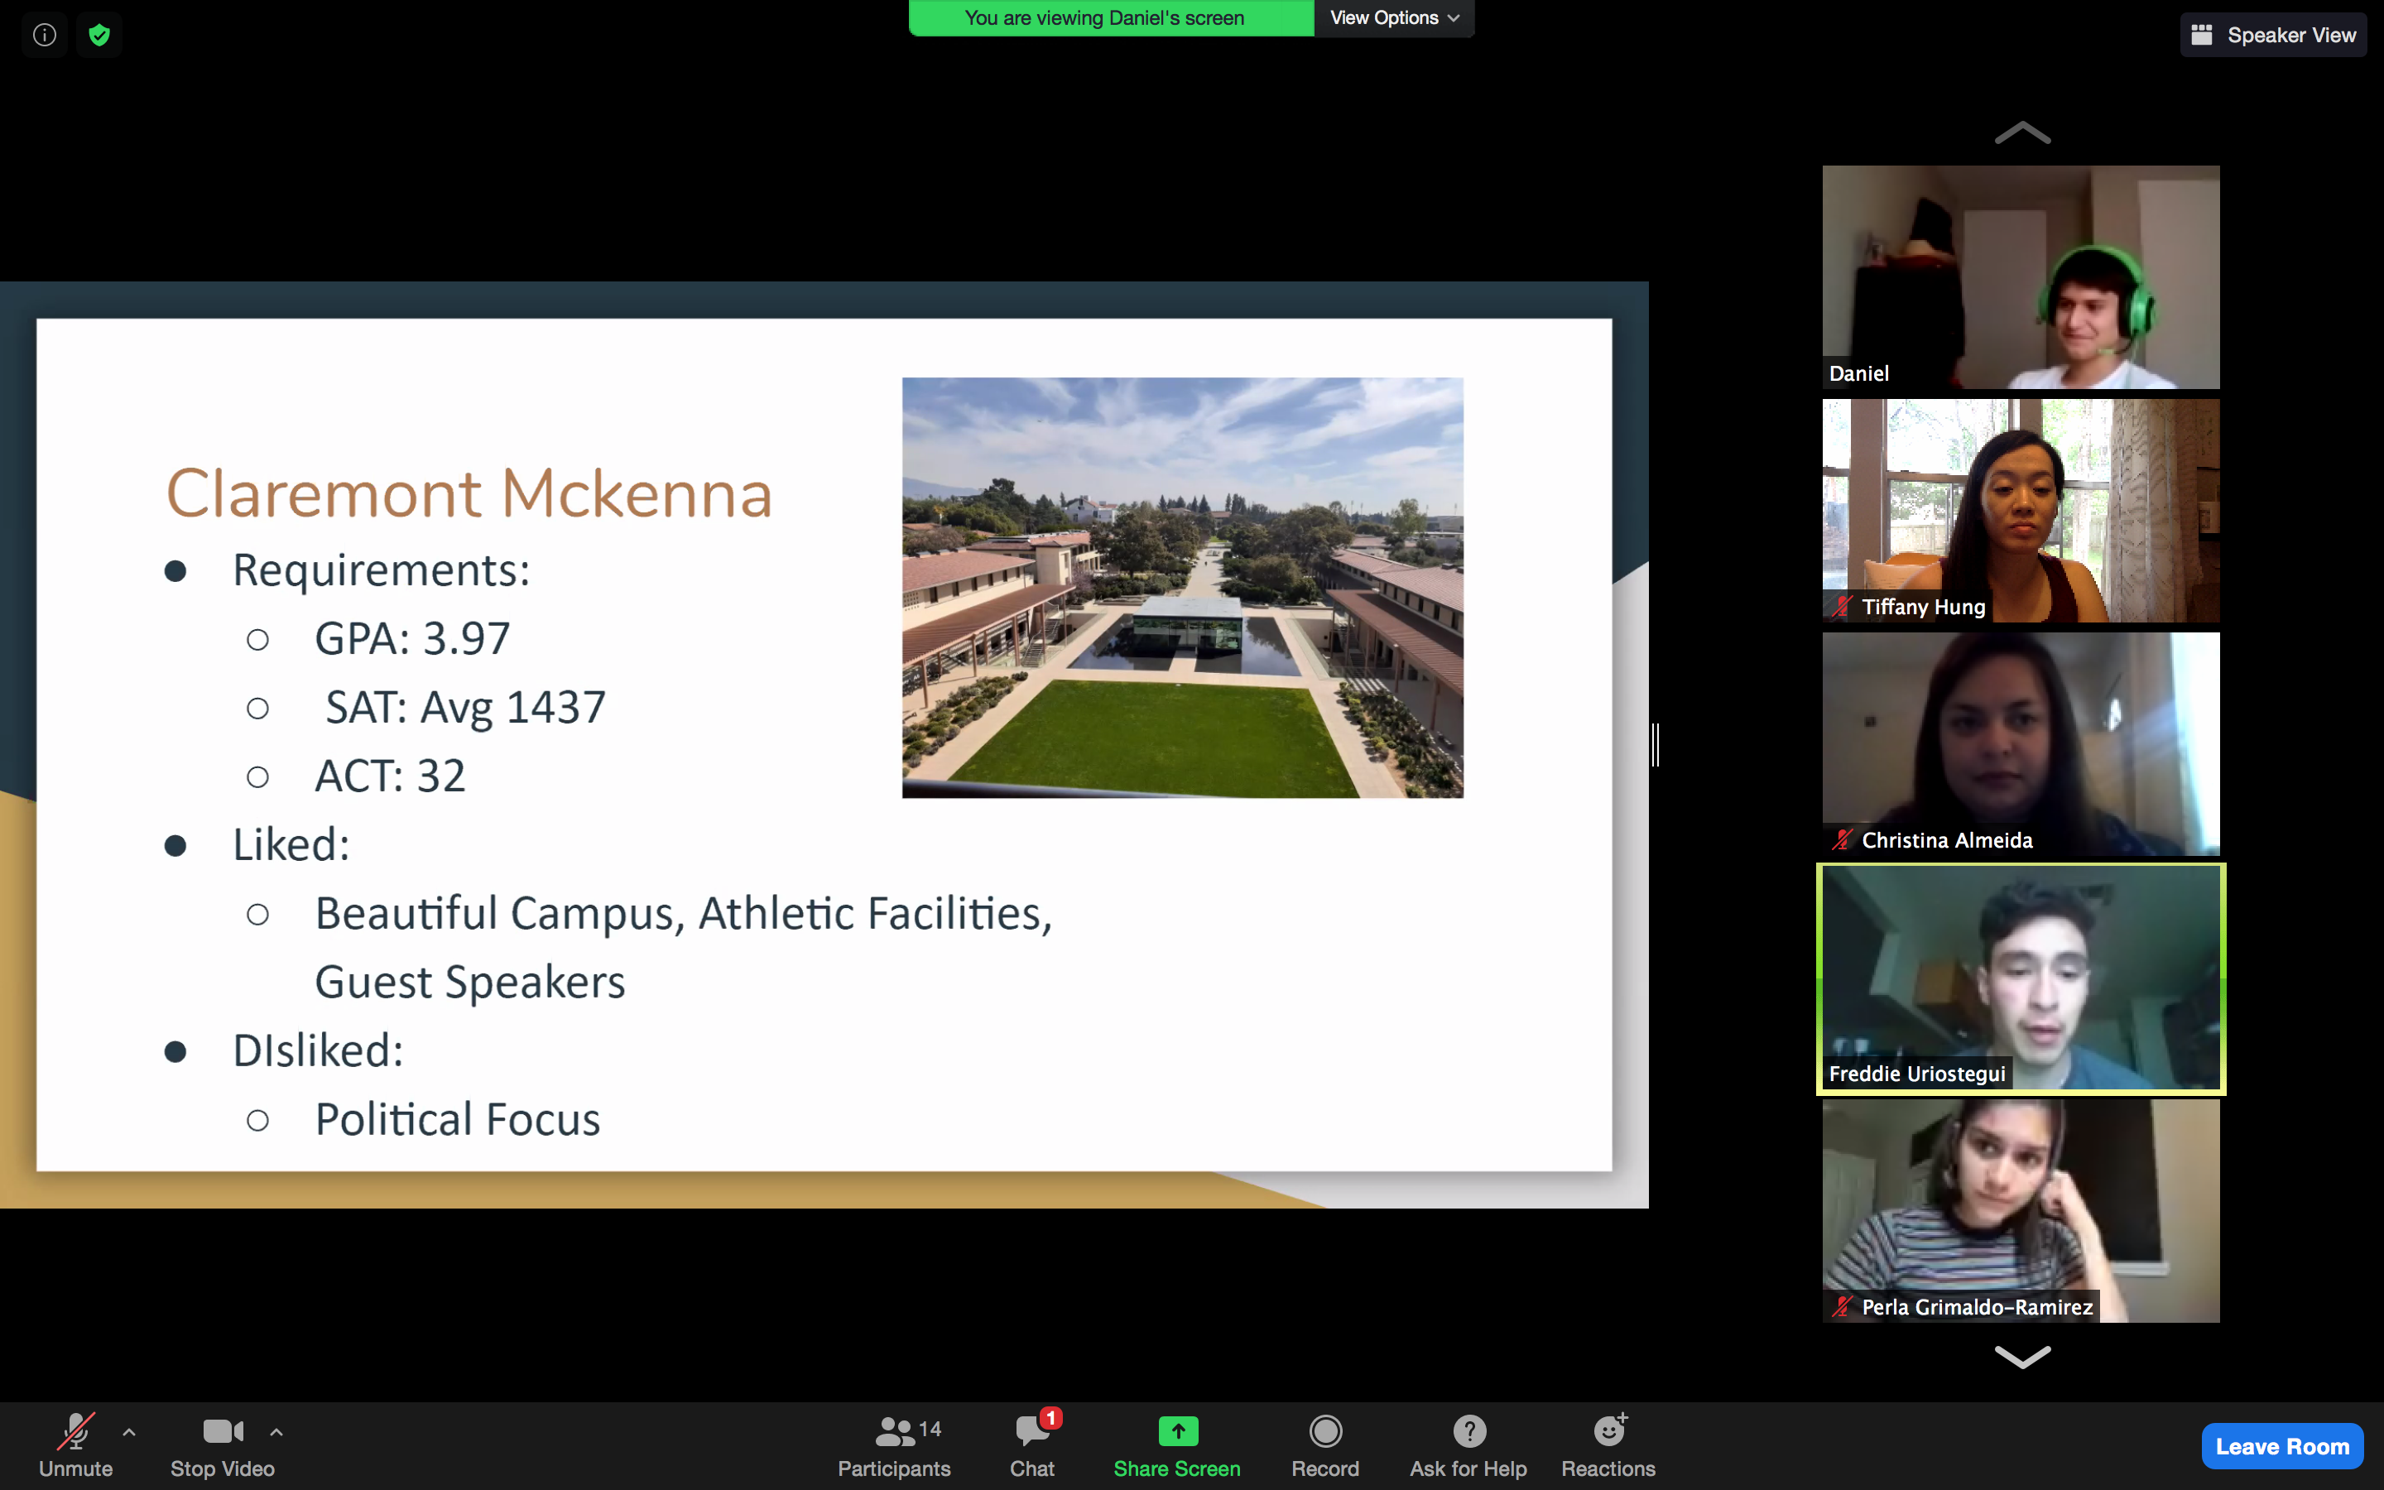
Task: Click the down arrow in the participant video strip
Action: [x=2022, y=1357]
